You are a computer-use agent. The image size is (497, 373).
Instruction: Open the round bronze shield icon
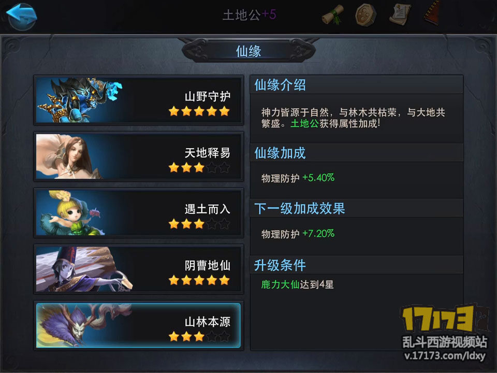366,15
